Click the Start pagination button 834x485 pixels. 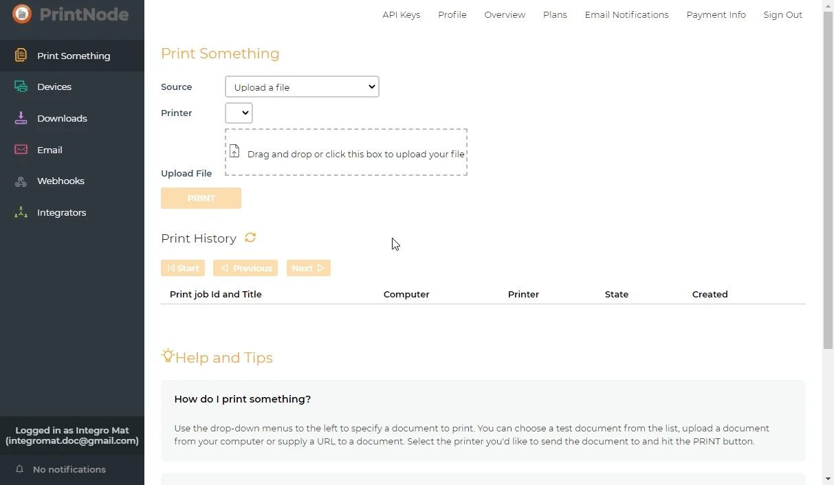tap(183, 268)
